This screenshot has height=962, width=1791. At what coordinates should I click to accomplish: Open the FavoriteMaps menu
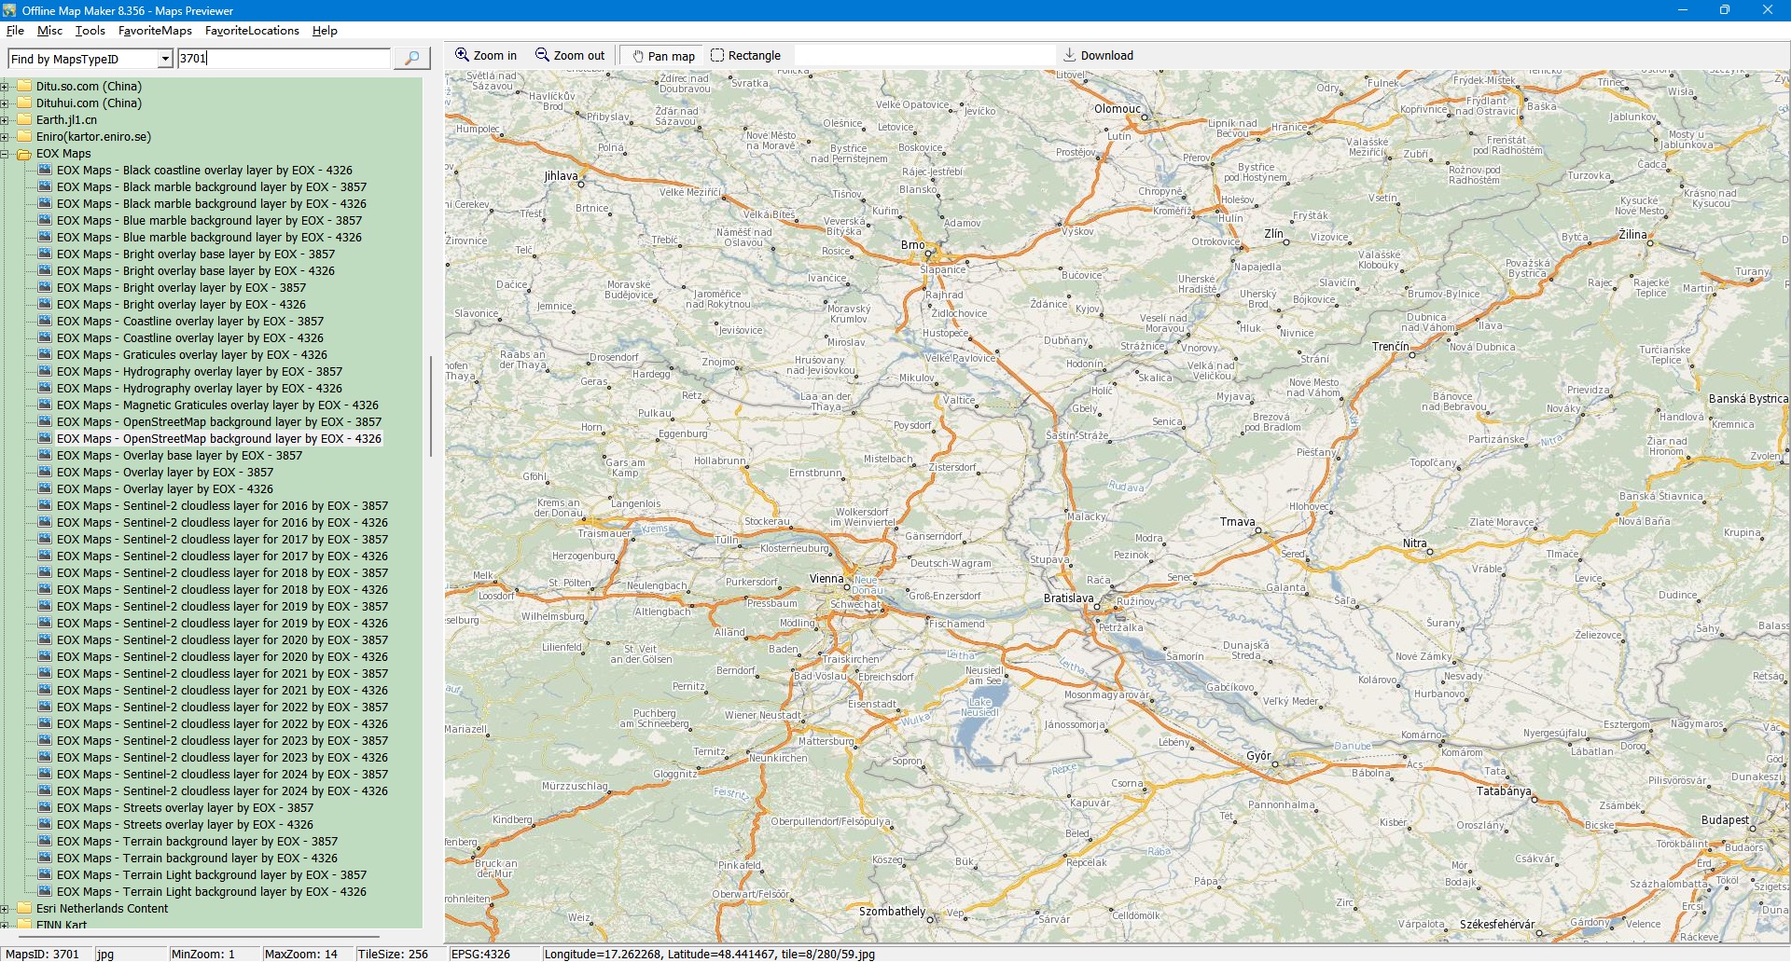[155, 31]
